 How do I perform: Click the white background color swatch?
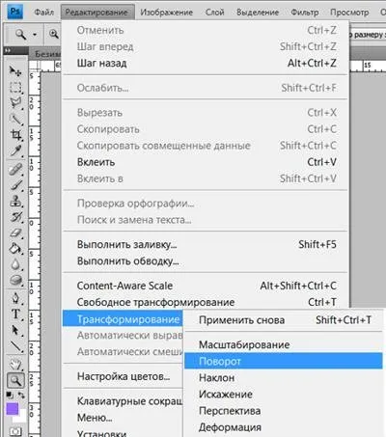[21, 418]
